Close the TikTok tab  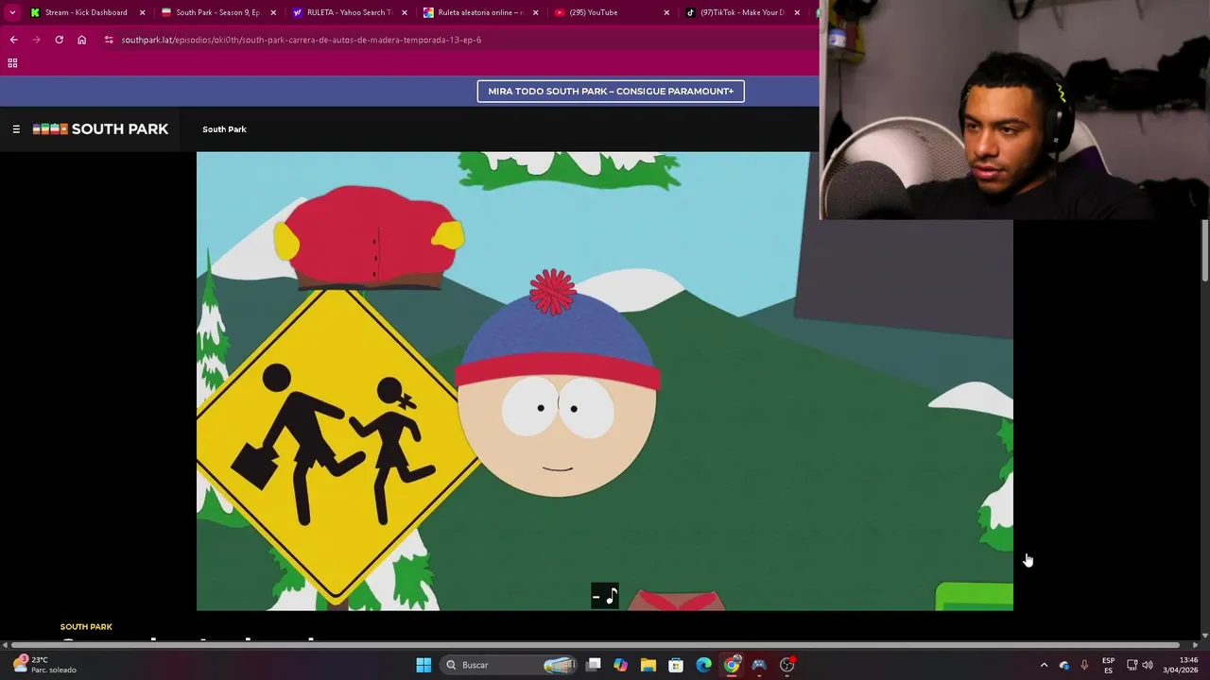pyautogui.click(x=797, y=12)
